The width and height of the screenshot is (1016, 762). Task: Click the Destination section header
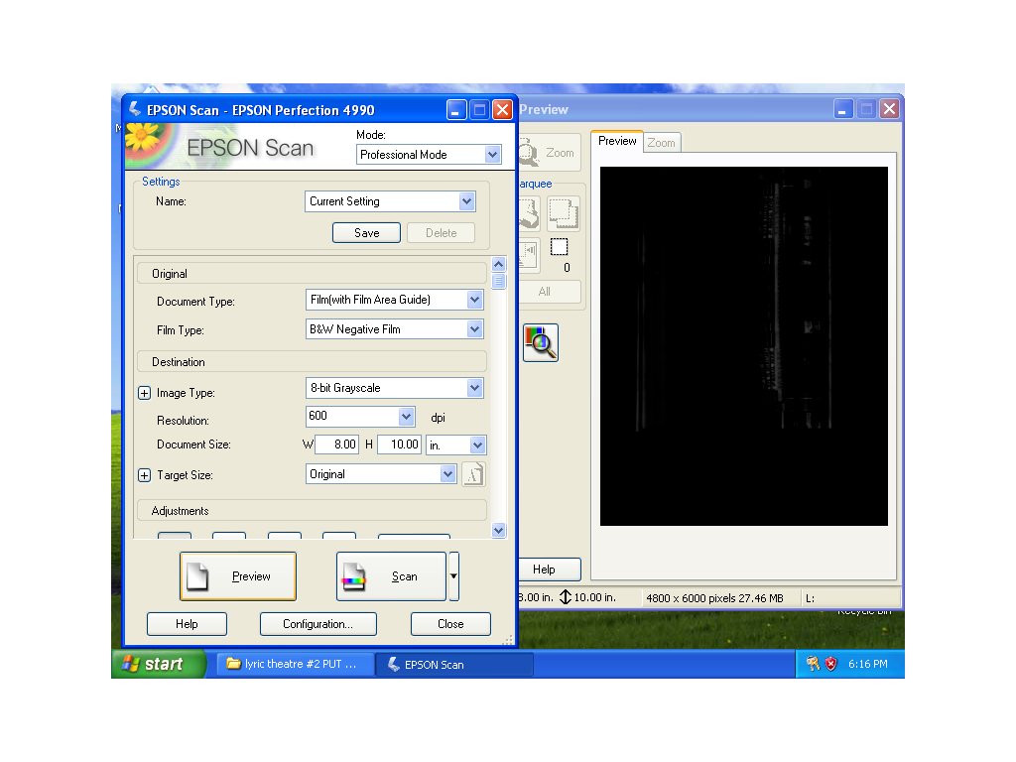312,361
